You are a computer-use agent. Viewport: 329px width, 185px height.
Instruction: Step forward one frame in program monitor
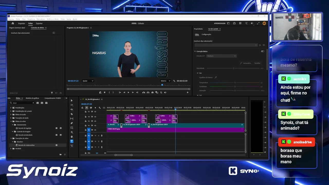click(x=133, y=92)
